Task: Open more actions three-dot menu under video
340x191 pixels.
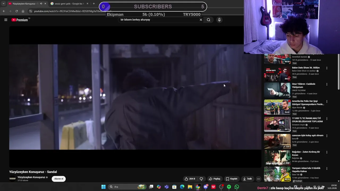Action: pyautogui.click(x=258, y=179)
